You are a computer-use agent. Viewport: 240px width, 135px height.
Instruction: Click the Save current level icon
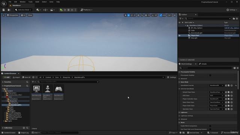click(3, 10)
